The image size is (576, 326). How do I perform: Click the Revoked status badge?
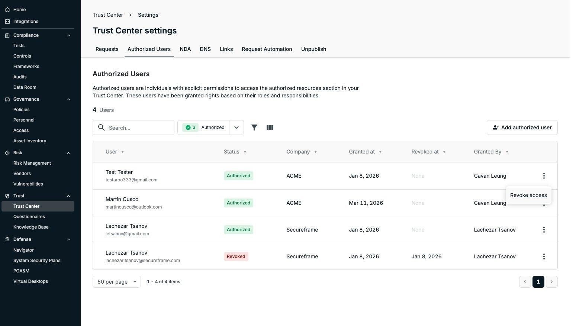click(236, 256)
